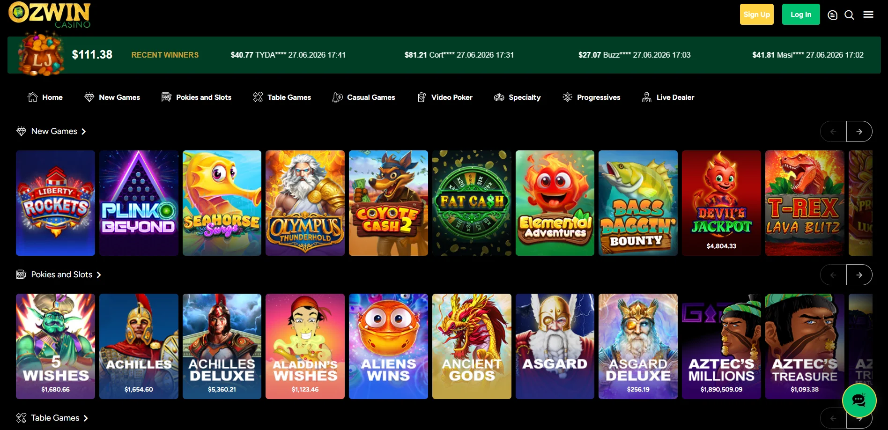Open the T-Rex Lava Blitz thumbnail
Image resolution: width=888 pixels, height=430 pixels.
pyautogui.click(x=805, y=203)
